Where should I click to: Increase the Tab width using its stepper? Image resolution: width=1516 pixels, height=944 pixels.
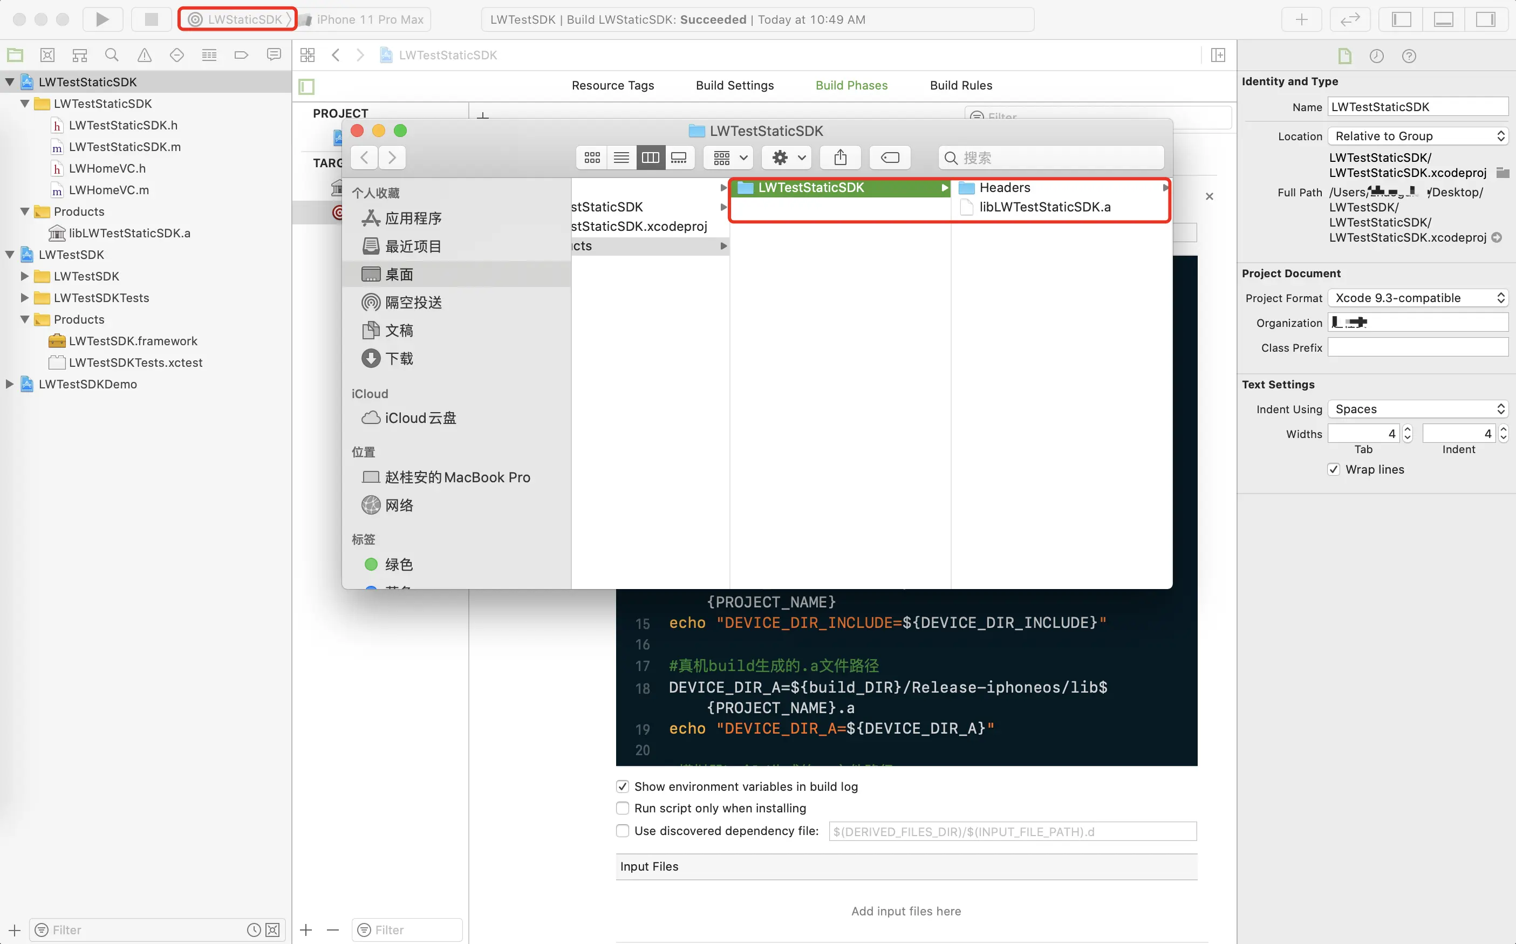tap(1408, 429)
